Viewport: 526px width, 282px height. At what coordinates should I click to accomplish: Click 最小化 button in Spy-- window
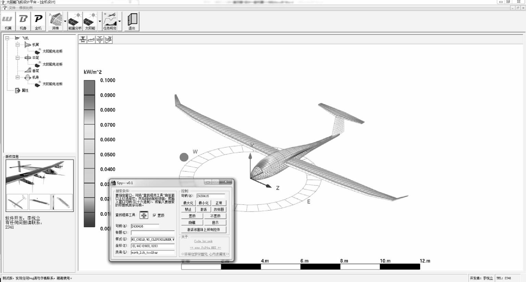pos(203,203)
